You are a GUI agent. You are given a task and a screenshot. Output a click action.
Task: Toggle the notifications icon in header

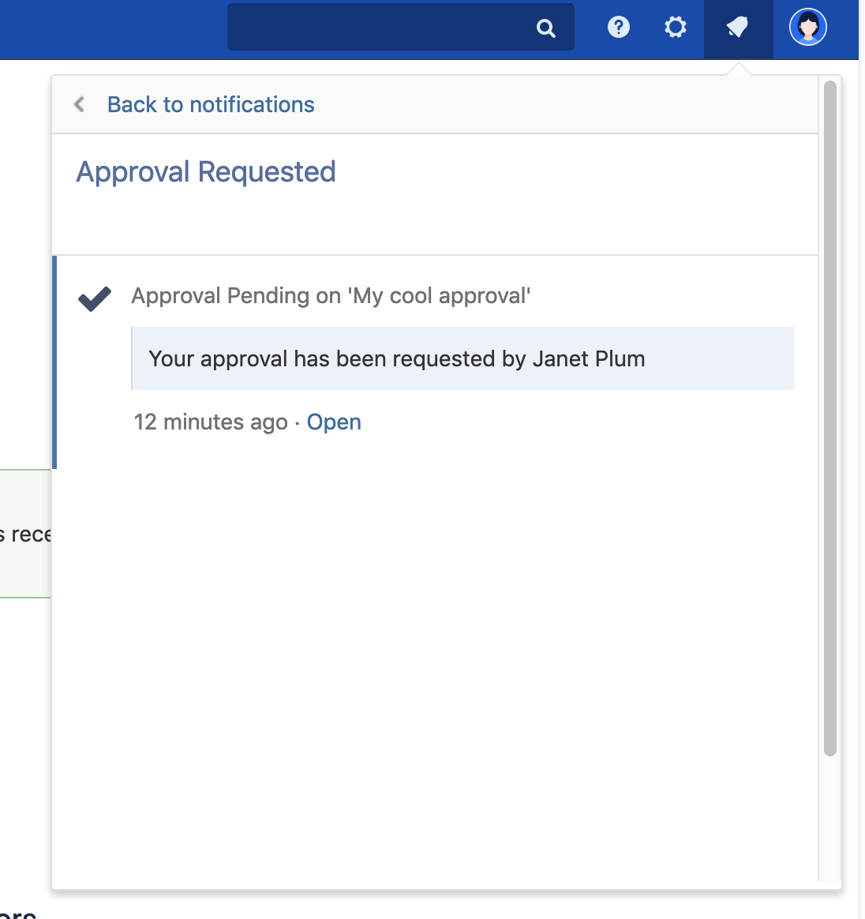737,28
